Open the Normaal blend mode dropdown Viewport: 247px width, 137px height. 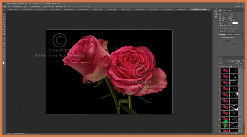click(227, 64)
